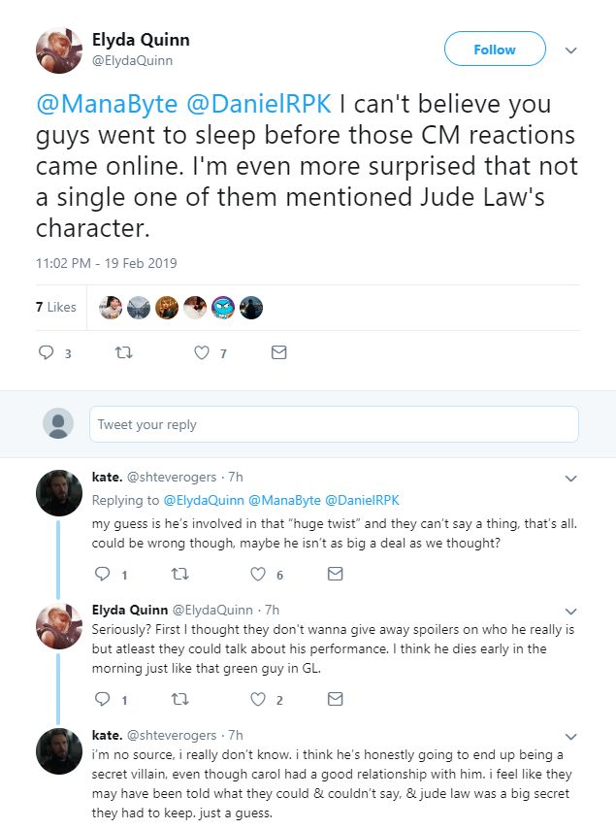Retweet kate's first reply
616x829 pixels.
(180, 574)
